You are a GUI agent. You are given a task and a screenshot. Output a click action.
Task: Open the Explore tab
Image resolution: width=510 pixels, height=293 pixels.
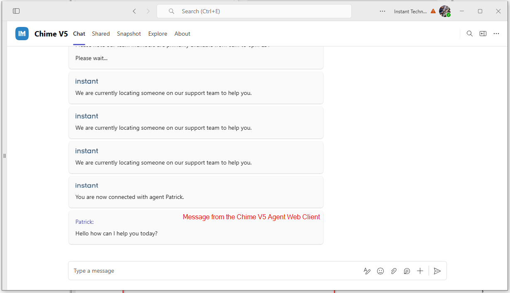coord(158,34)
